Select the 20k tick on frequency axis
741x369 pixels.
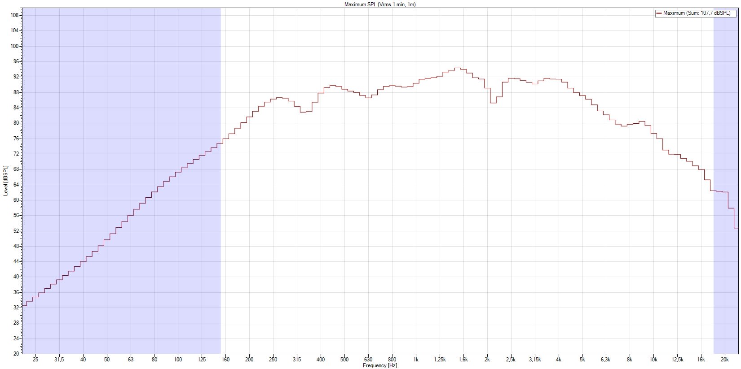[x=724, y=360]
